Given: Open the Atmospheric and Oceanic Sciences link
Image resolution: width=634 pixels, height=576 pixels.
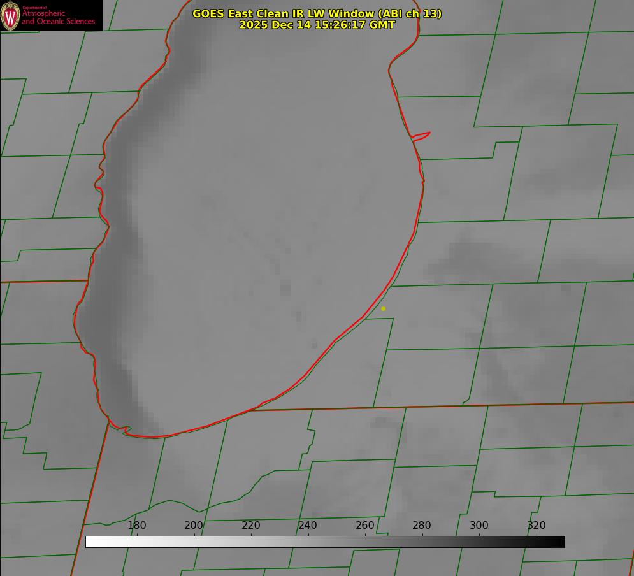Looking at the screenshot, I should click(58, 18).
